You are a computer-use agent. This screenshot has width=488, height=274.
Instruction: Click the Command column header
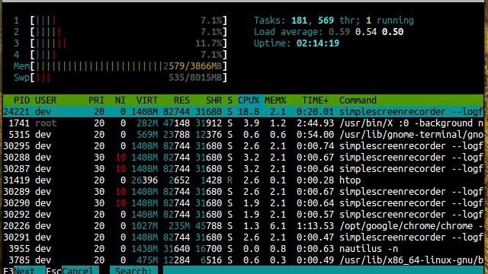pos(358,100)
